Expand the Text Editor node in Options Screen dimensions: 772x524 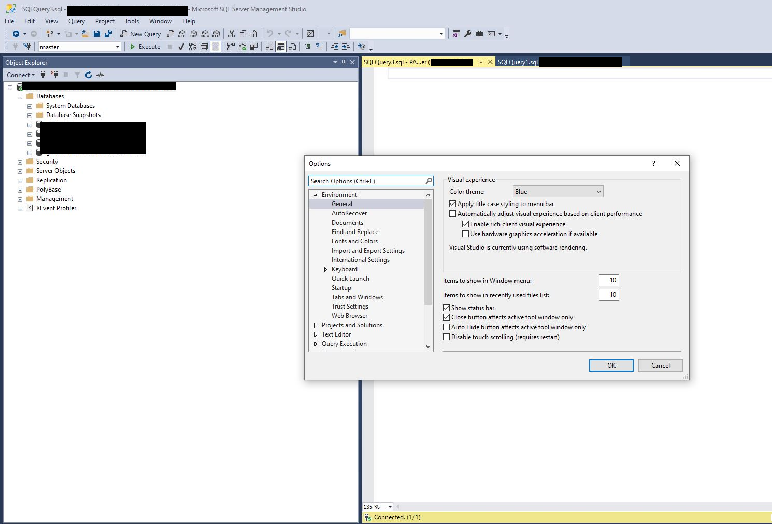coord(316,334)
